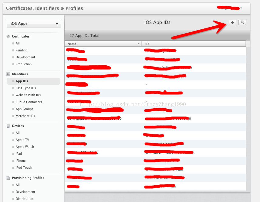Click the plus button to add App ID
The height and width of the screenshot is (202, 260).
(x=232, y=22)
